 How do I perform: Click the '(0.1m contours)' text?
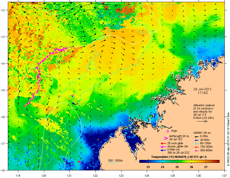(x=203, y=109)
